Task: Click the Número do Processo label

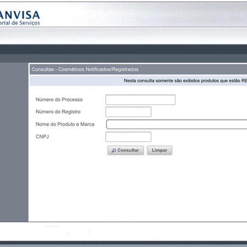Action: [x=59, y=100]
